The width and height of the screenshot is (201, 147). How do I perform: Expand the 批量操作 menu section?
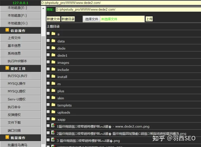tap(20, 138)
